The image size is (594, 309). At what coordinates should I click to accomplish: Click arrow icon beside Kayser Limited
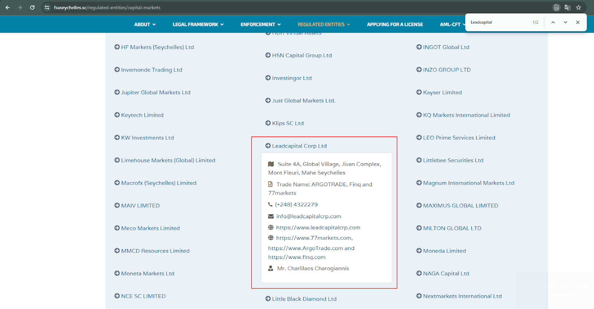(419, 92)
